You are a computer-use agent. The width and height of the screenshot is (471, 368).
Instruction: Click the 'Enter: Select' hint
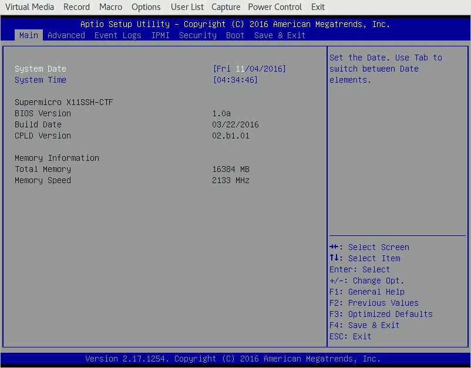(x=359, y=269)
